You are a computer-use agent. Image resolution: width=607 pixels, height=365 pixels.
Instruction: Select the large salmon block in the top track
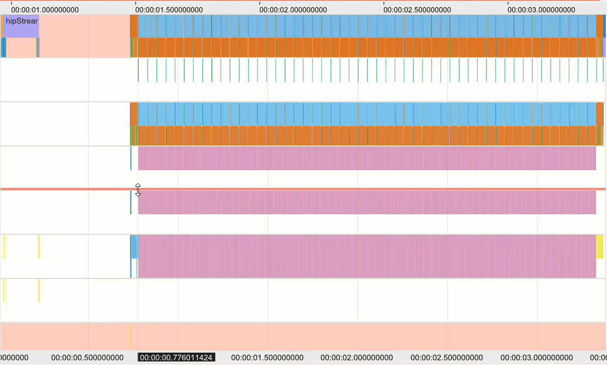coord(85,36)
